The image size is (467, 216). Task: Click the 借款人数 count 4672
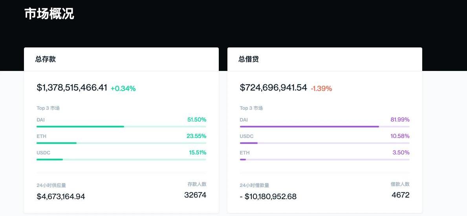pyautogui.click(x=401, y=195)
